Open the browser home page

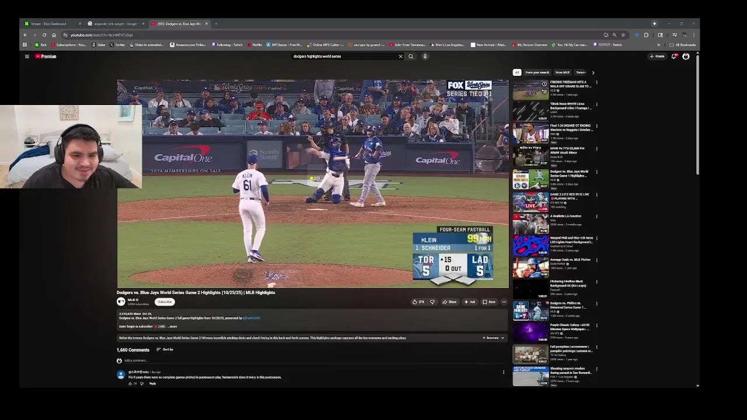pos(54,35)
